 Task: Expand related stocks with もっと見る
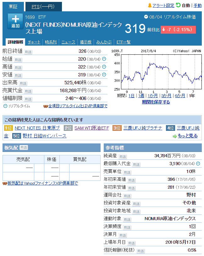pos(188,136)
